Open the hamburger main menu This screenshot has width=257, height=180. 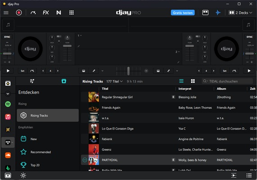pyautogui.click(x=6, y=13)
